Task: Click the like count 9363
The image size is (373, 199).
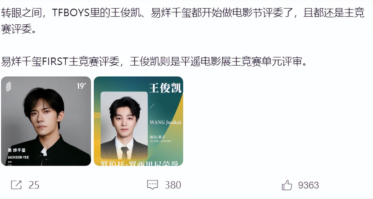Action: [308, 185]
